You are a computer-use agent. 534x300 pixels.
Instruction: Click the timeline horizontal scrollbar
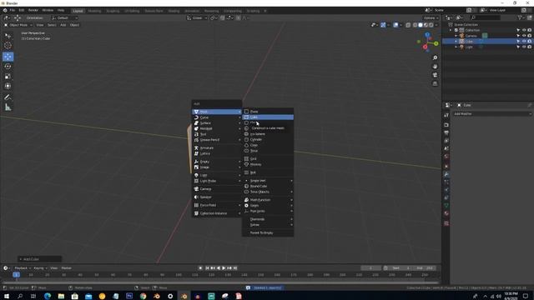tap(220, 282)
